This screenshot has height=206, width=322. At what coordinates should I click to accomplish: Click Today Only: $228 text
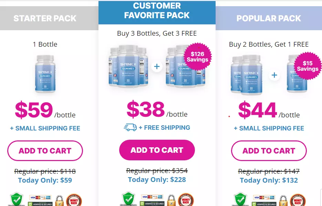(157, 180)
